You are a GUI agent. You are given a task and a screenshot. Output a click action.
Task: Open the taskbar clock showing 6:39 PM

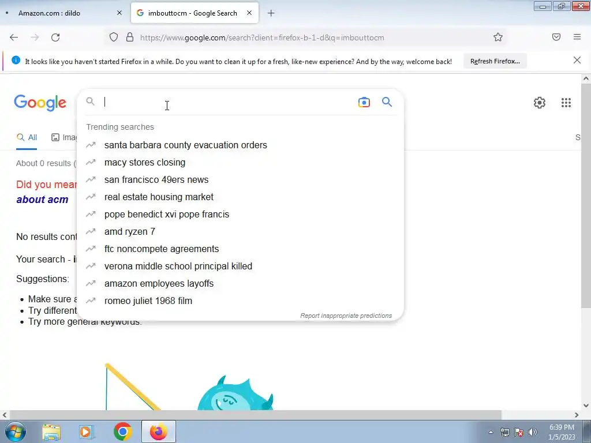click(x=562, y=432)
